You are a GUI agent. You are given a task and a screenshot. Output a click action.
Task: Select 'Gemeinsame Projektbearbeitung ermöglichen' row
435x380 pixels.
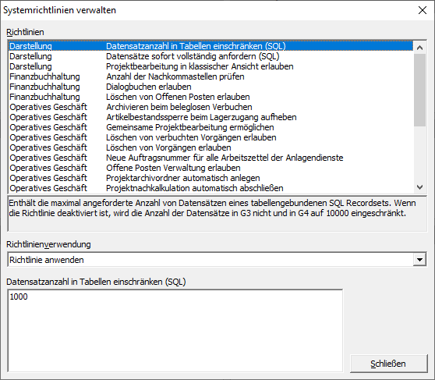(211, 127)
